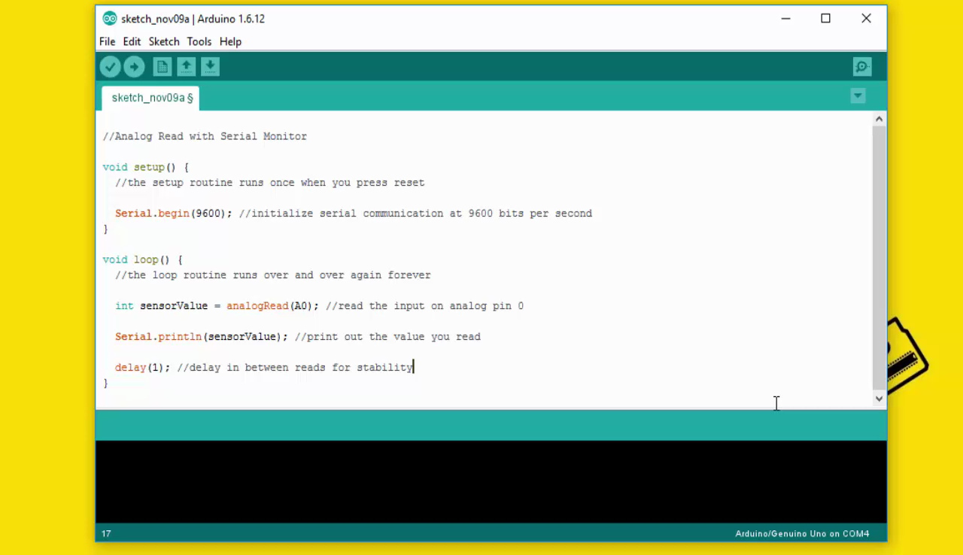Open the Help menu
This screenshot has width=963, height=555.
(x=230, y=41)
